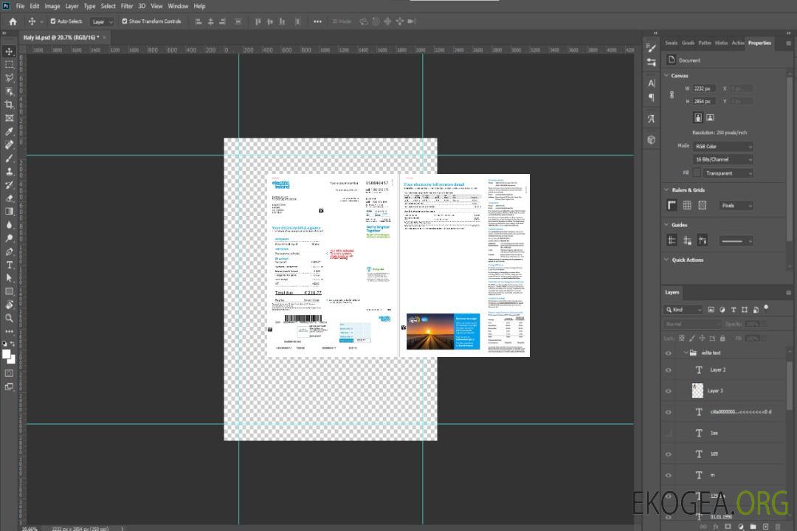Image resolution: width=797 pixels, height=531 pixels.
Task: Select the Horizontal Type tool
Action: pos(9,265)
